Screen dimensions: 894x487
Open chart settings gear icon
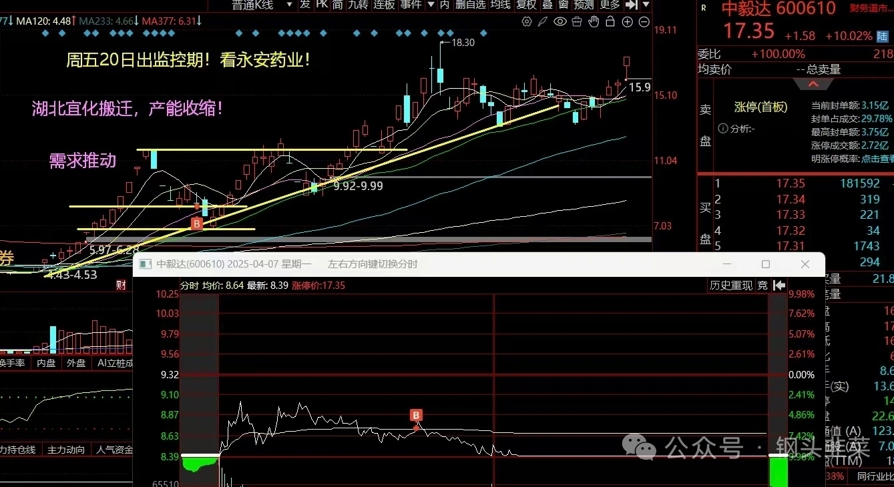point(527,21)
